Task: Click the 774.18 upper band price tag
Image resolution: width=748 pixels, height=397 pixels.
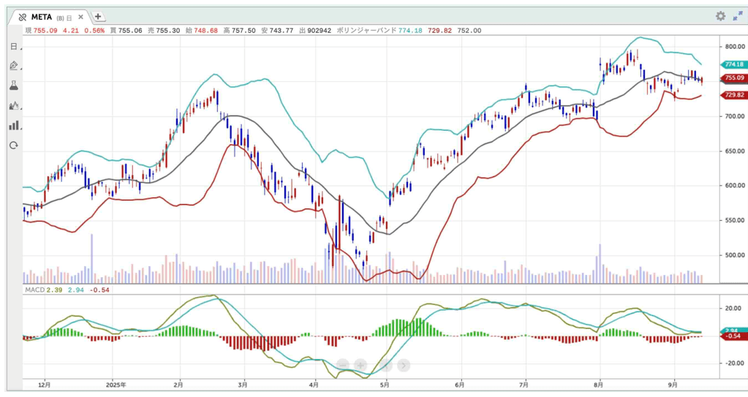Action: (x=733, y=64)
